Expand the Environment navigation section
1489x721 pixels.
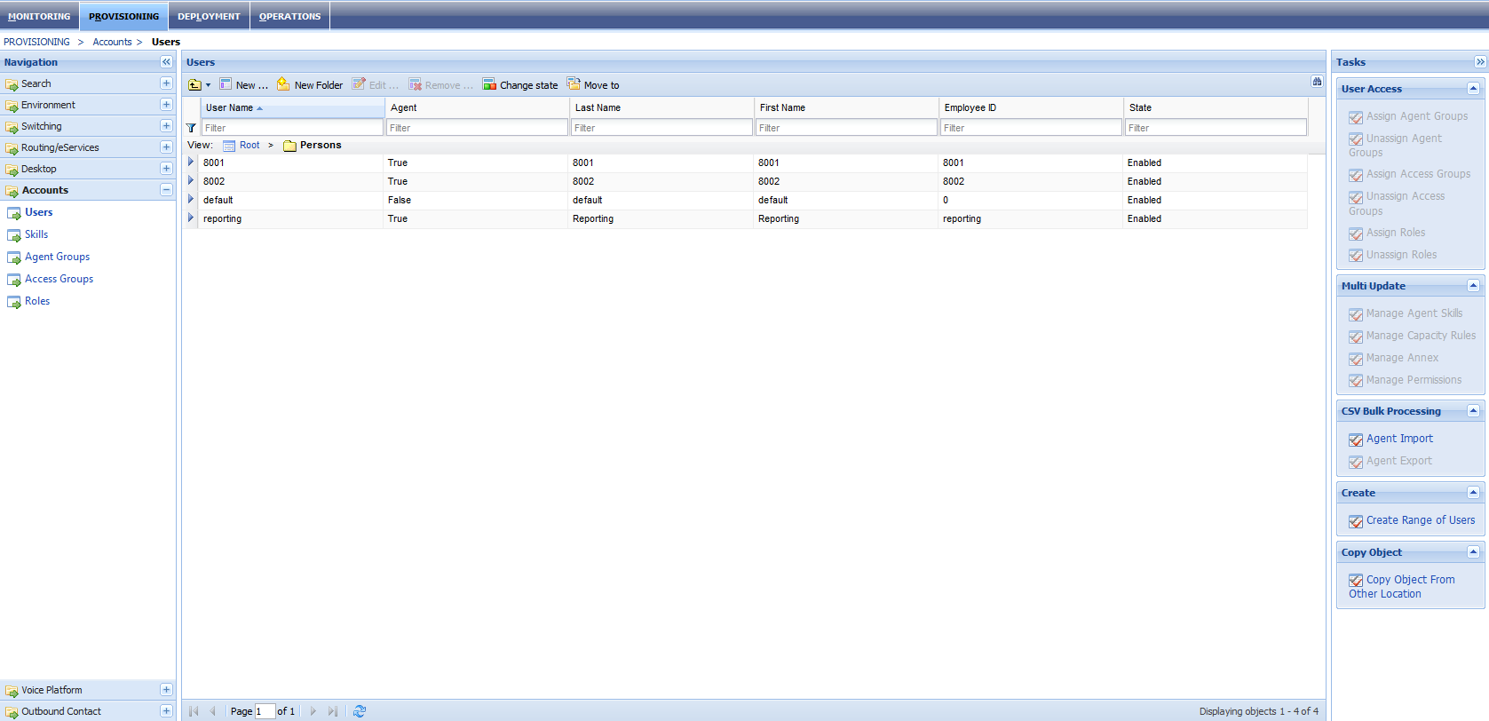click(x=166, y=105)
